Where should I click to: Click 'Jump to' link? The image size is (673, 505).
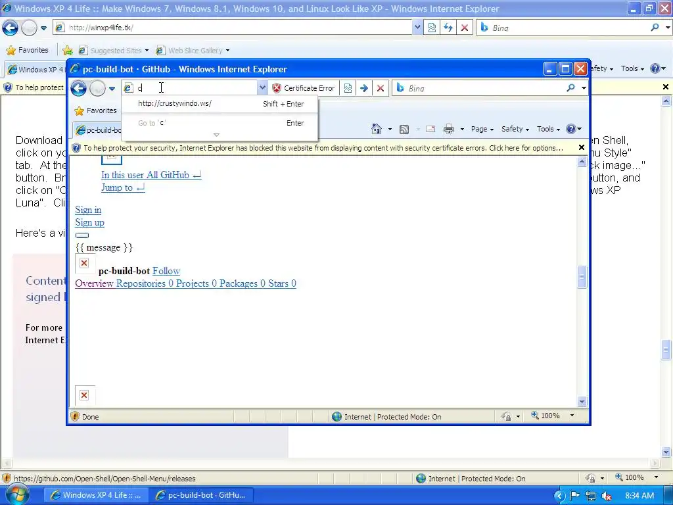(x=123, y=187)
